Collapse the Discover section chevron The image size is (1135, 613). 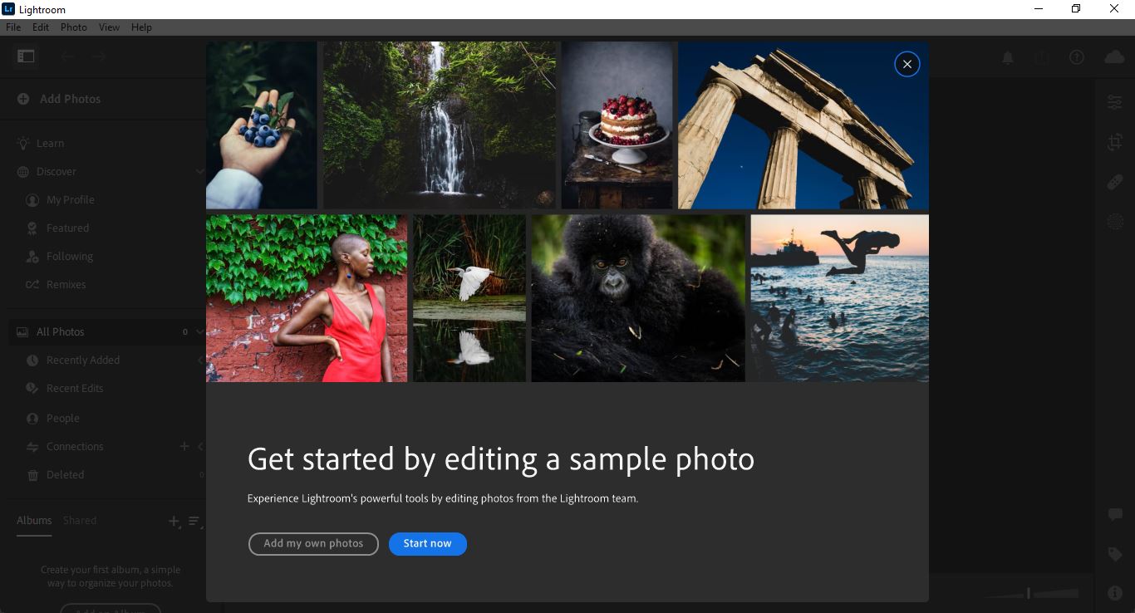click(199, 172)
